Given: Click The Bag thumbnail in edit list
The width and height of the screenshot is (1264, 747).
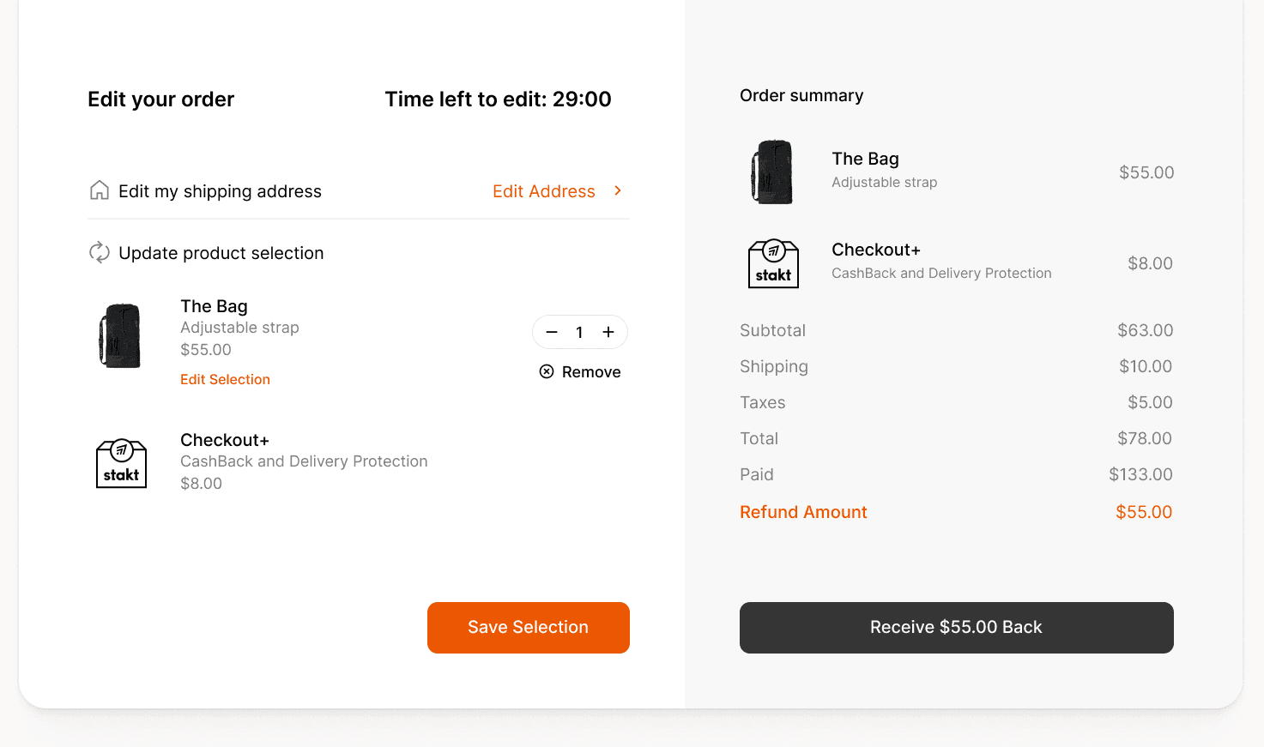Looking at the screenshot, I should click(120, 336).
